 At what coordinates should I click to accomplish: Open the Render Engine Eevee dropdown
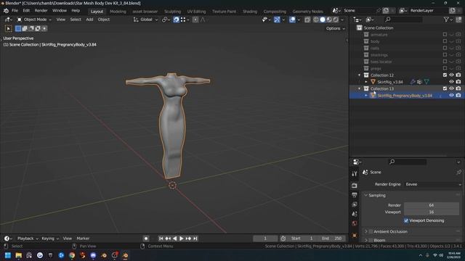click(x=433, y=184)
